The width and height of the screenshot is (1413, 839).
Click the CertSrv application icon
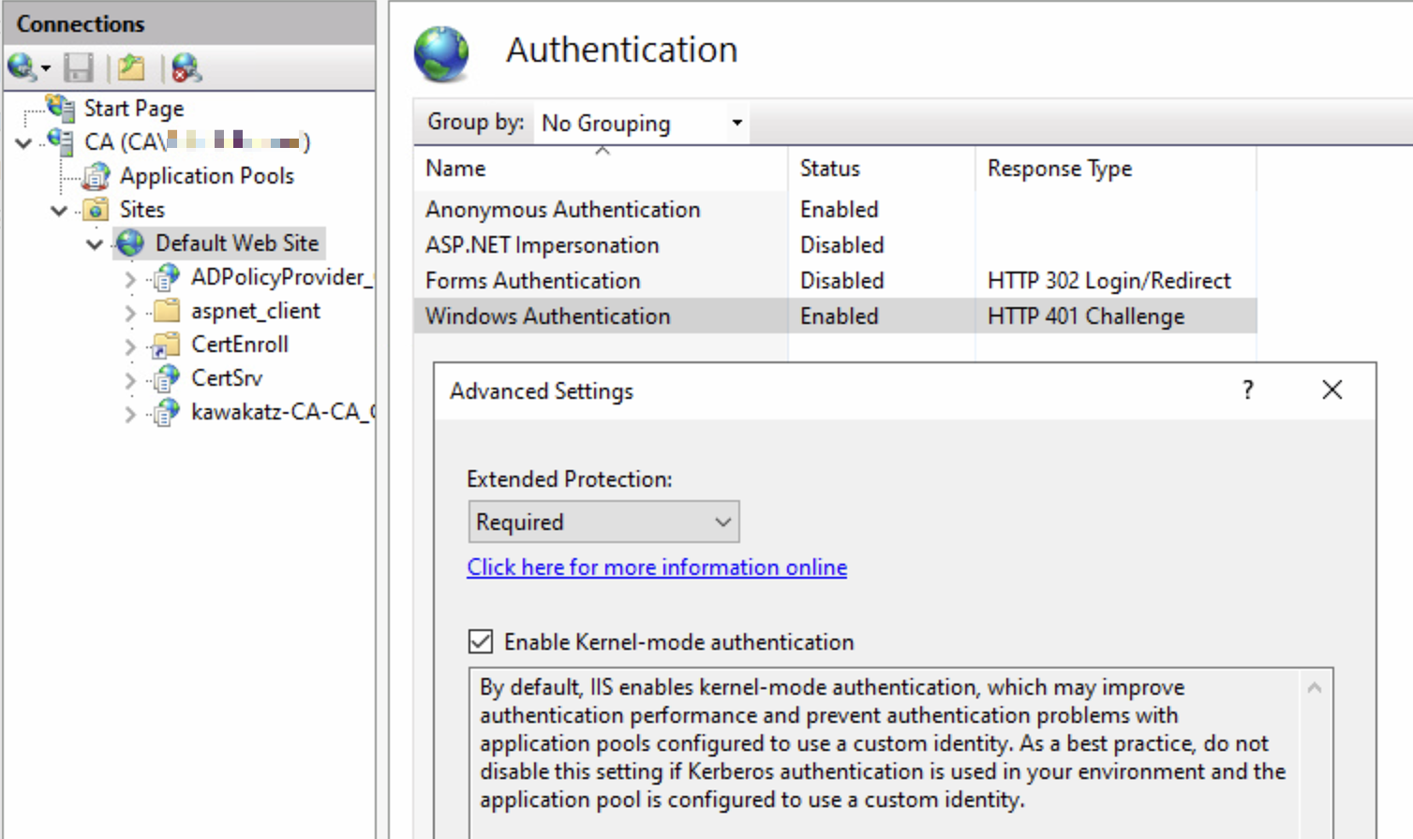(167, 378)
